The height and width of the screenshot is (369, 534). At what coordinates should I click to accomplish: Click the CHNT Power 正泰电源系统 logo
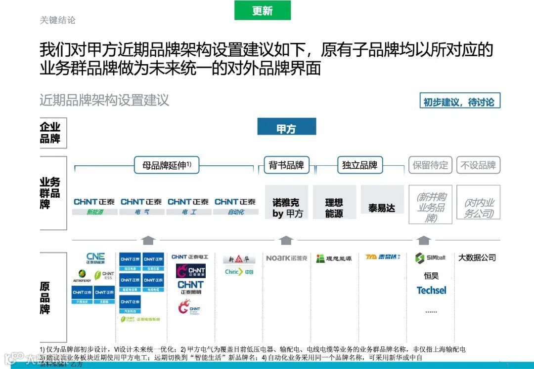[140, 319]
